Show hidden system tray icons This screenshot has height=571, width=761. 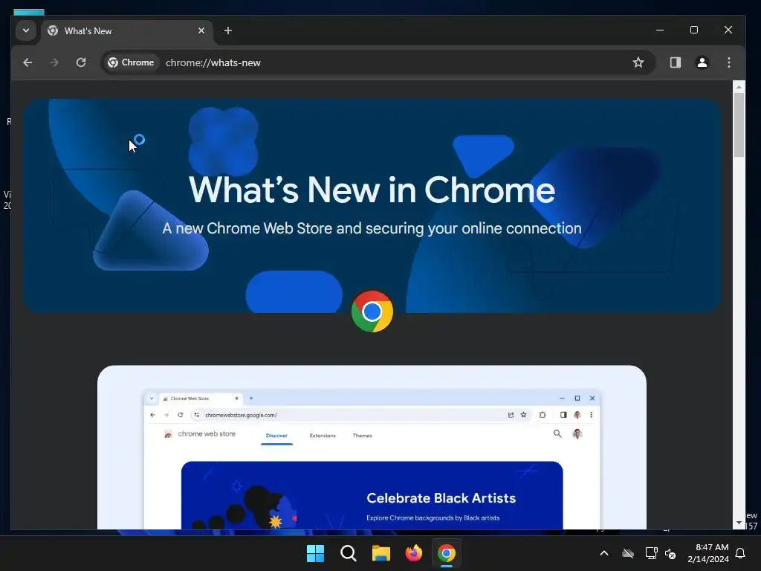(x=604, y=553)
